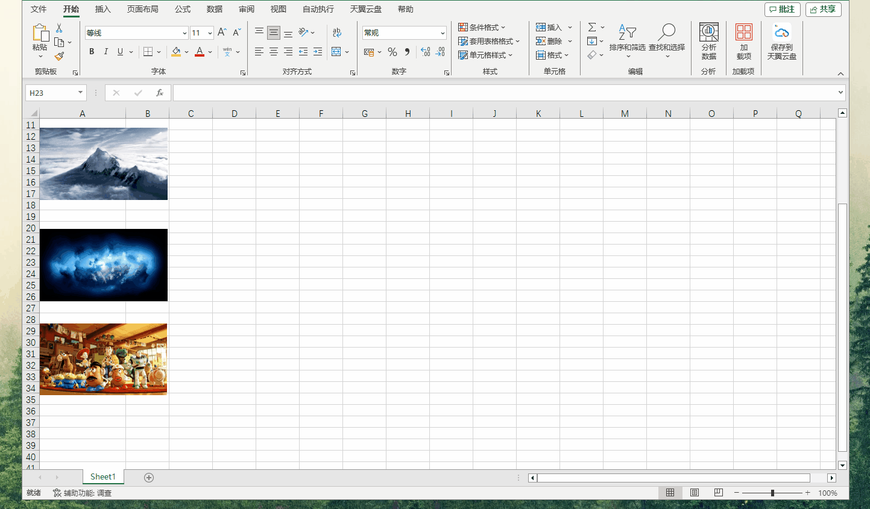Increase decimal places
The width and height of the screenshot is (870, 509).
(x=426, y=52)
